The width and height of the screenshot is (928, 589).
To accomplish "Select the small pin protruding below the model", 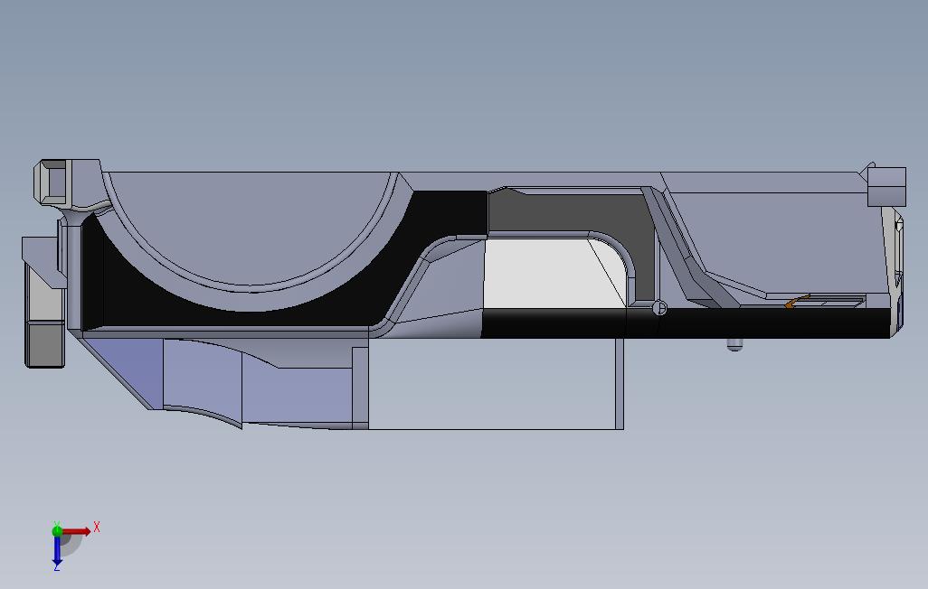I will tap(734, 344).
